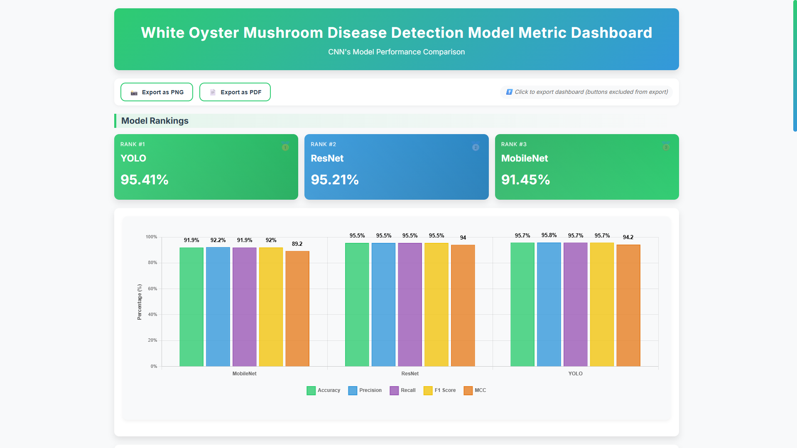Viewport: 797px width, 448px height.
Task: Click the MobileNet x-axis label
Action: [x=245, y=374]
